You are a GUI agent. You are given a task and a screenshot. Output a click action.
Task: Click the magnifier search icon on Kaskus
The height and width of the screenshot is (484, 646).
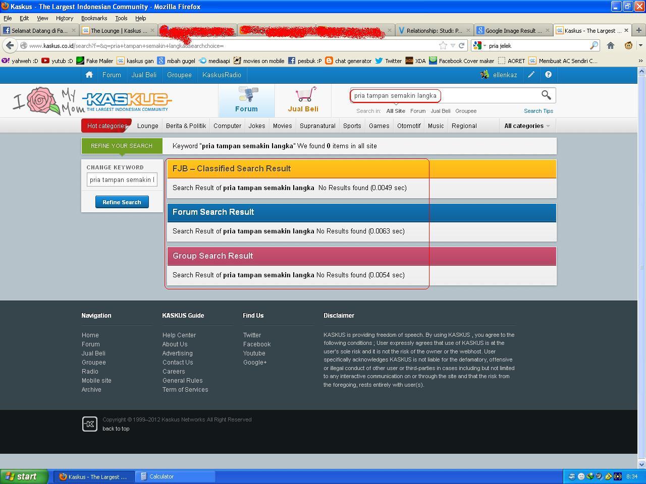tap(546, 95)
